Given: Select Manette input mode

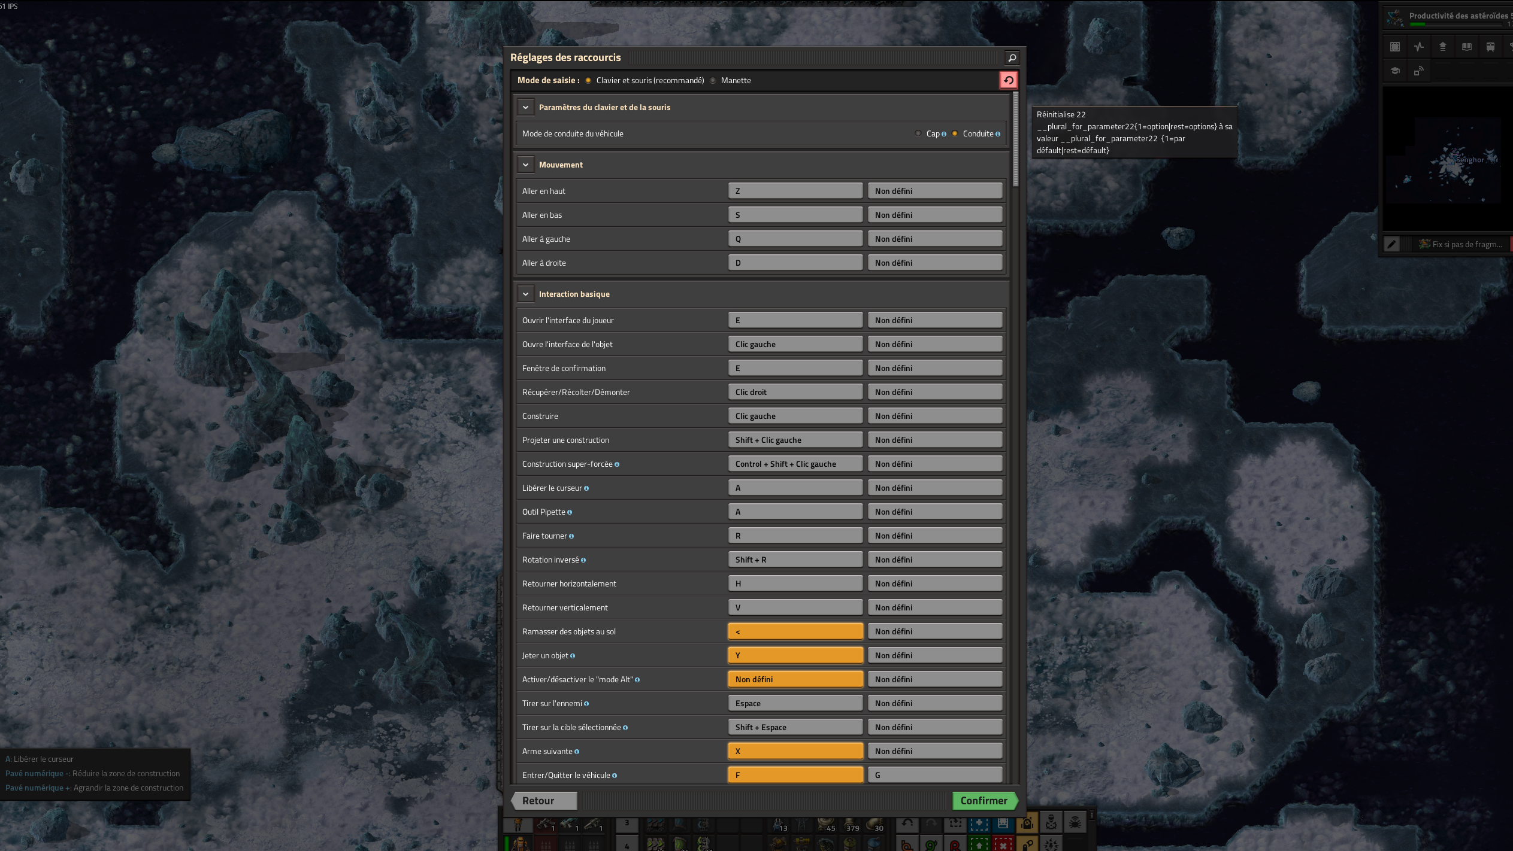Looking at the screenshot, I should [730, 80].
